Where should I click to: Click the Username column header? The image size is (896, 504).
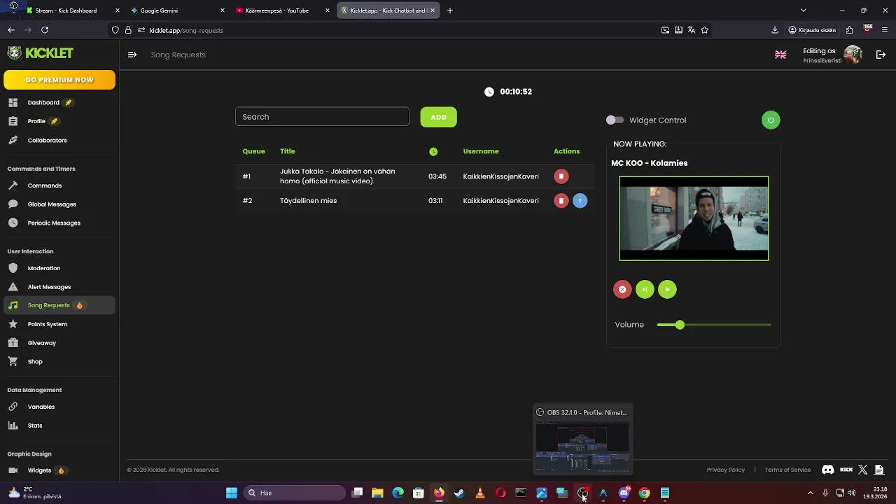pyautogui.click(x=481, y=151)
